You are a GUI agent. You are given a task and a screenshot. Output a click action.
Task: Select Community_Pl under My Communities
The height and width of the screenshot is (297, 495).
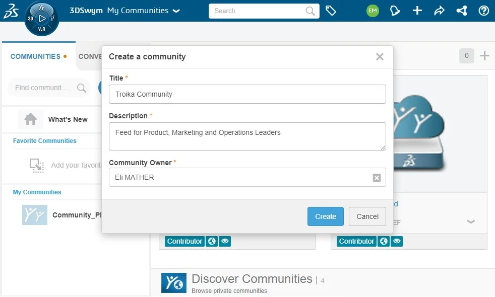point(77,215)
